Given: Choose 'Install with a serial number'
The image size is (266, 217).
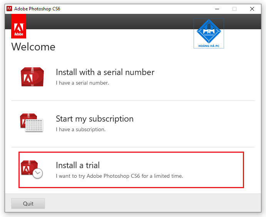Looking at the screenshot, I should 105,72.
